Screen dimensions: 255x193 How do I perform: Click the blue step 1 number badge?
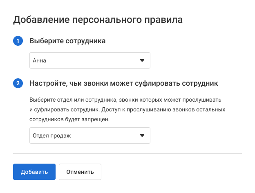18,41
